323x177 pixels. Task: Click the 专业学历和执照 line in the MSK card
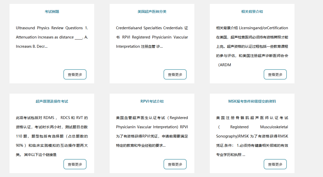[x=230, y=155]
